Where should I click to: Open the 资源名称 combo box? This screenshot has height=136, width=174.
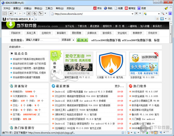68,40
